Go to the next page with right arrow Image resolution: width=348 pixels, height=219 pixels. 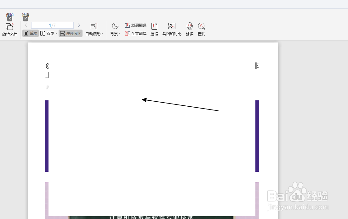click(79, 25)
